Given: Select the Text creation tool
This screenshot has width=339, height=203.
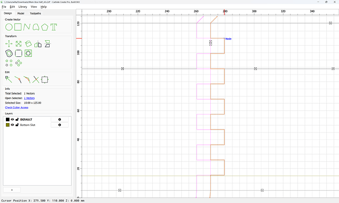Looking at the screenshot, I should tap(54, 27).
